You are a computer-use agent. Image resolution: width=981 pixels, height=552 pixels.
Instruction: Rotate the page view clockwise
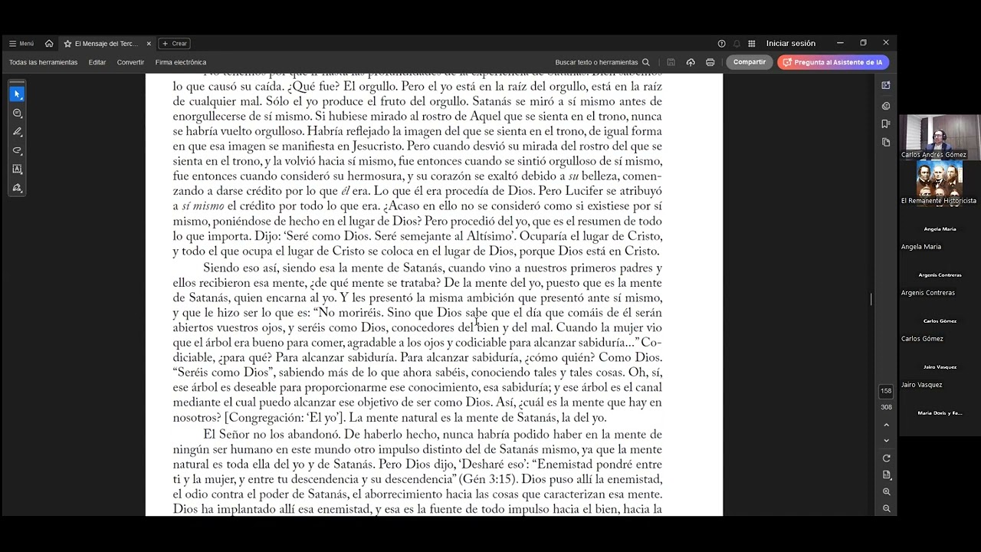pos(887,458)
